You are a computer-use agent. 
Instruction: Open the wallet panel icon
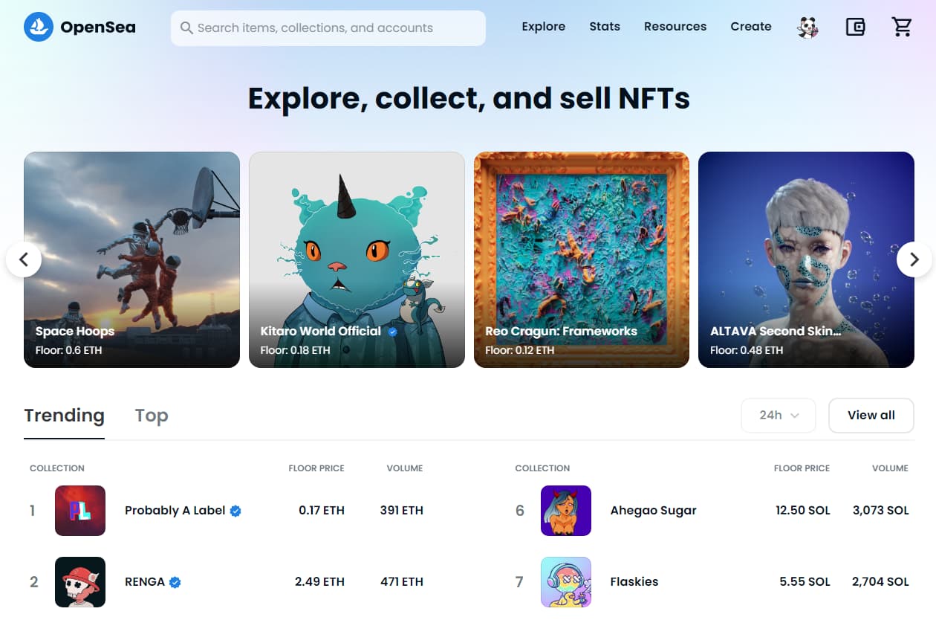[855, 26]
